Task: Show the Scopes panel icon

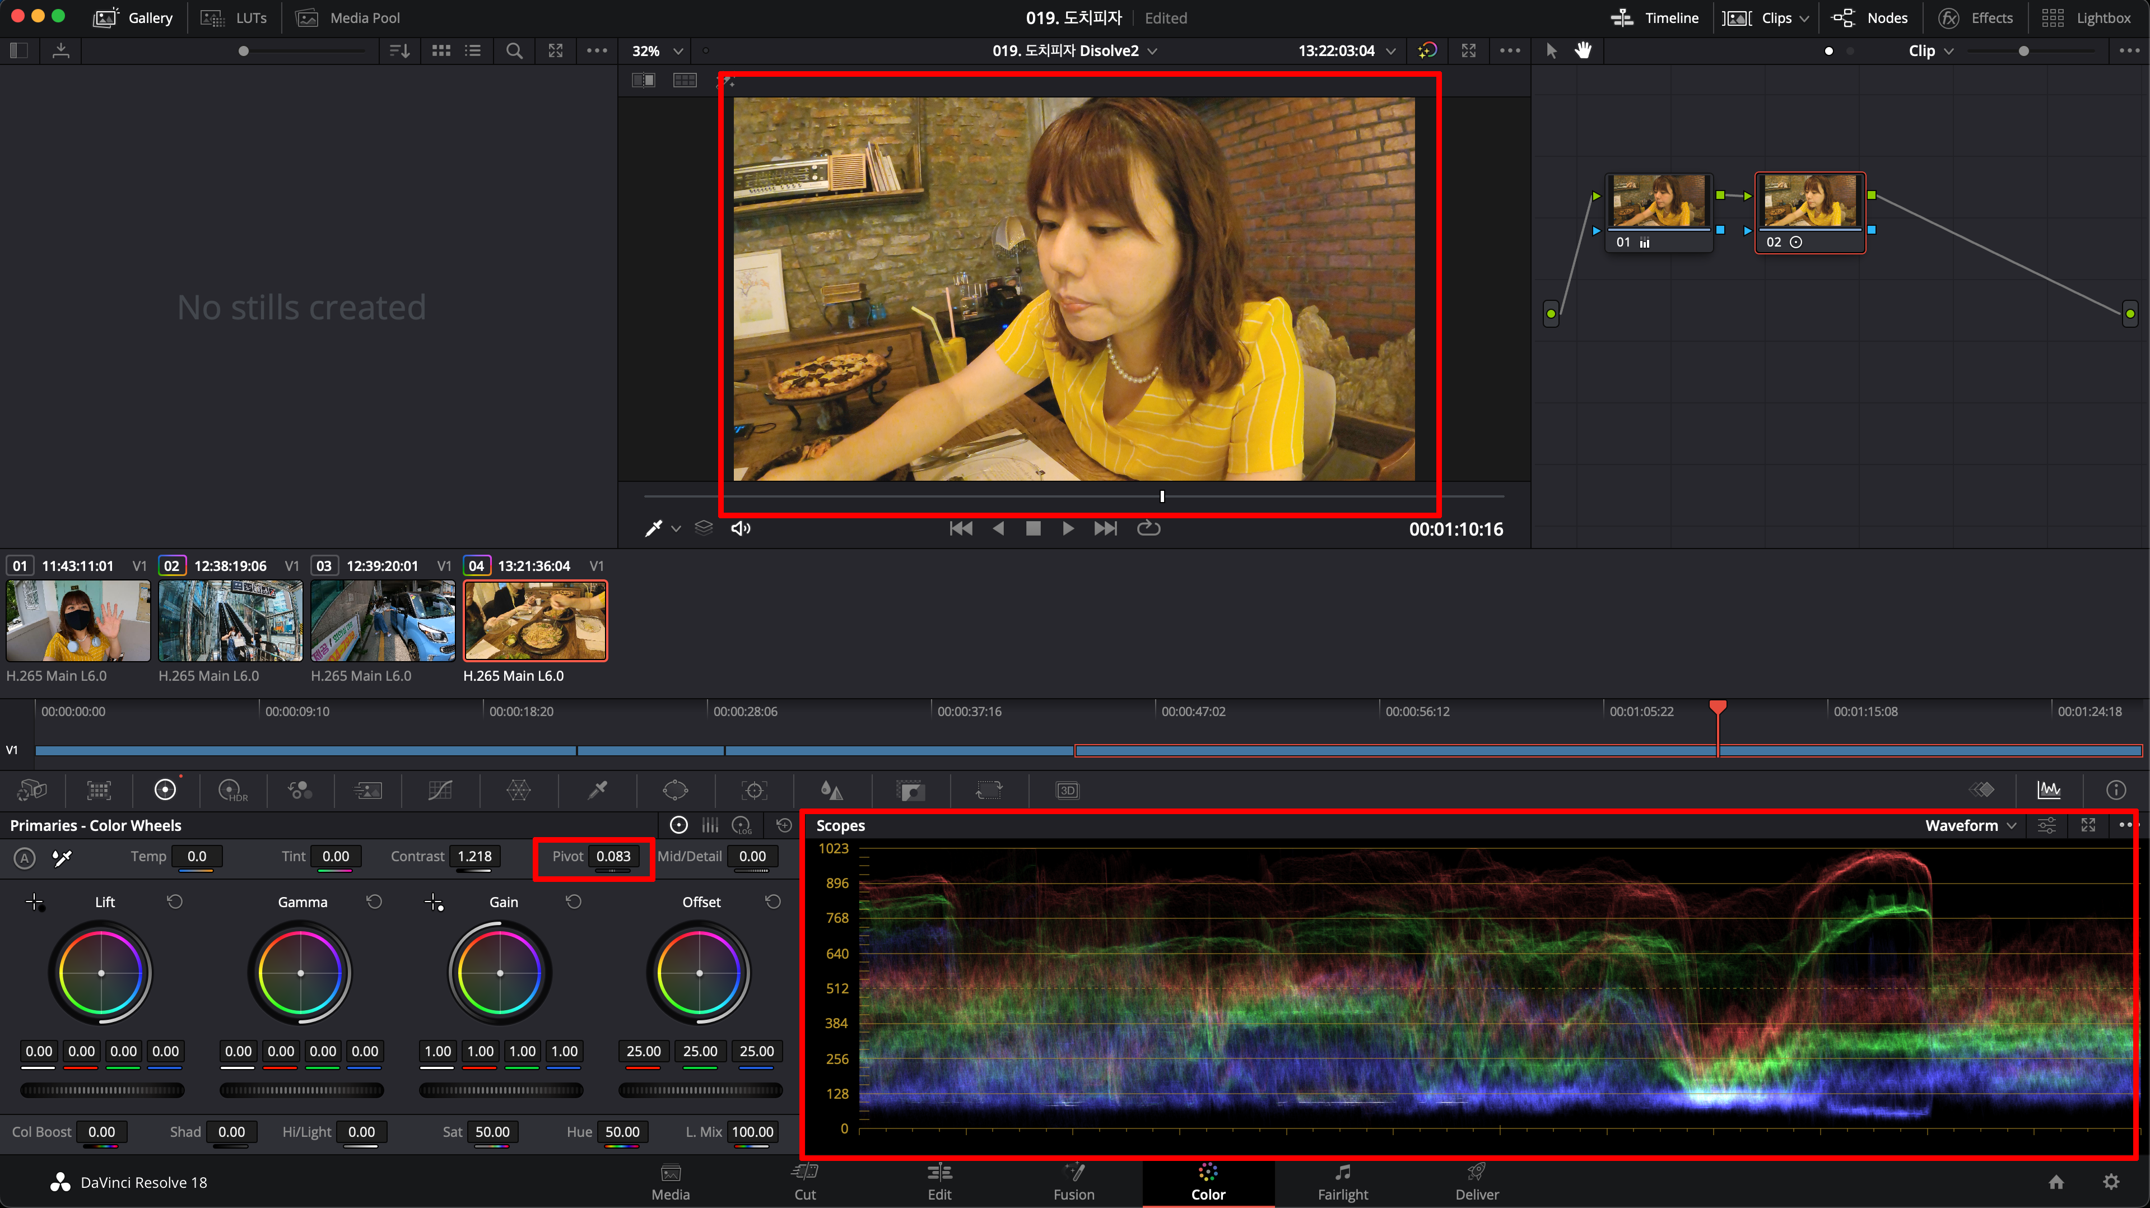Action: pyautogui.click(x=2048, y=790)
